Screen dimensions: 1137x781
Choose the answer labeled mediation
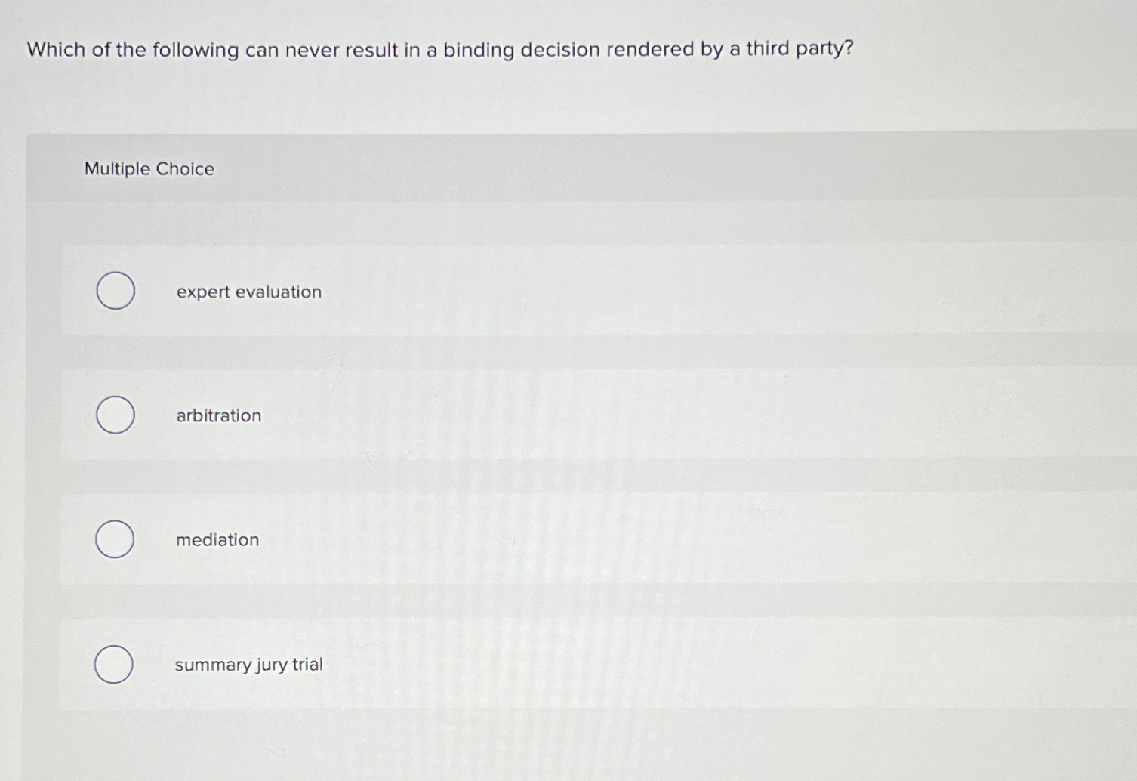(217, 539)
